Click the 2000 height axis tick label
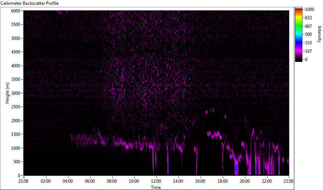 16,121
